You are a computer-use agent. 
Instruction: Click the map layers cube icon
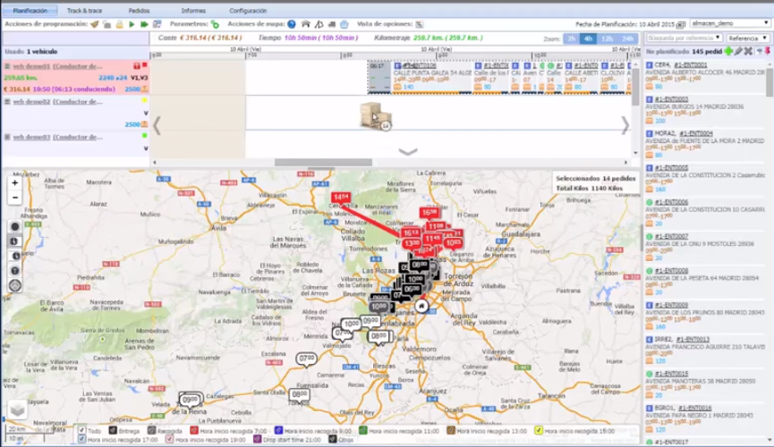coord(17,410)
